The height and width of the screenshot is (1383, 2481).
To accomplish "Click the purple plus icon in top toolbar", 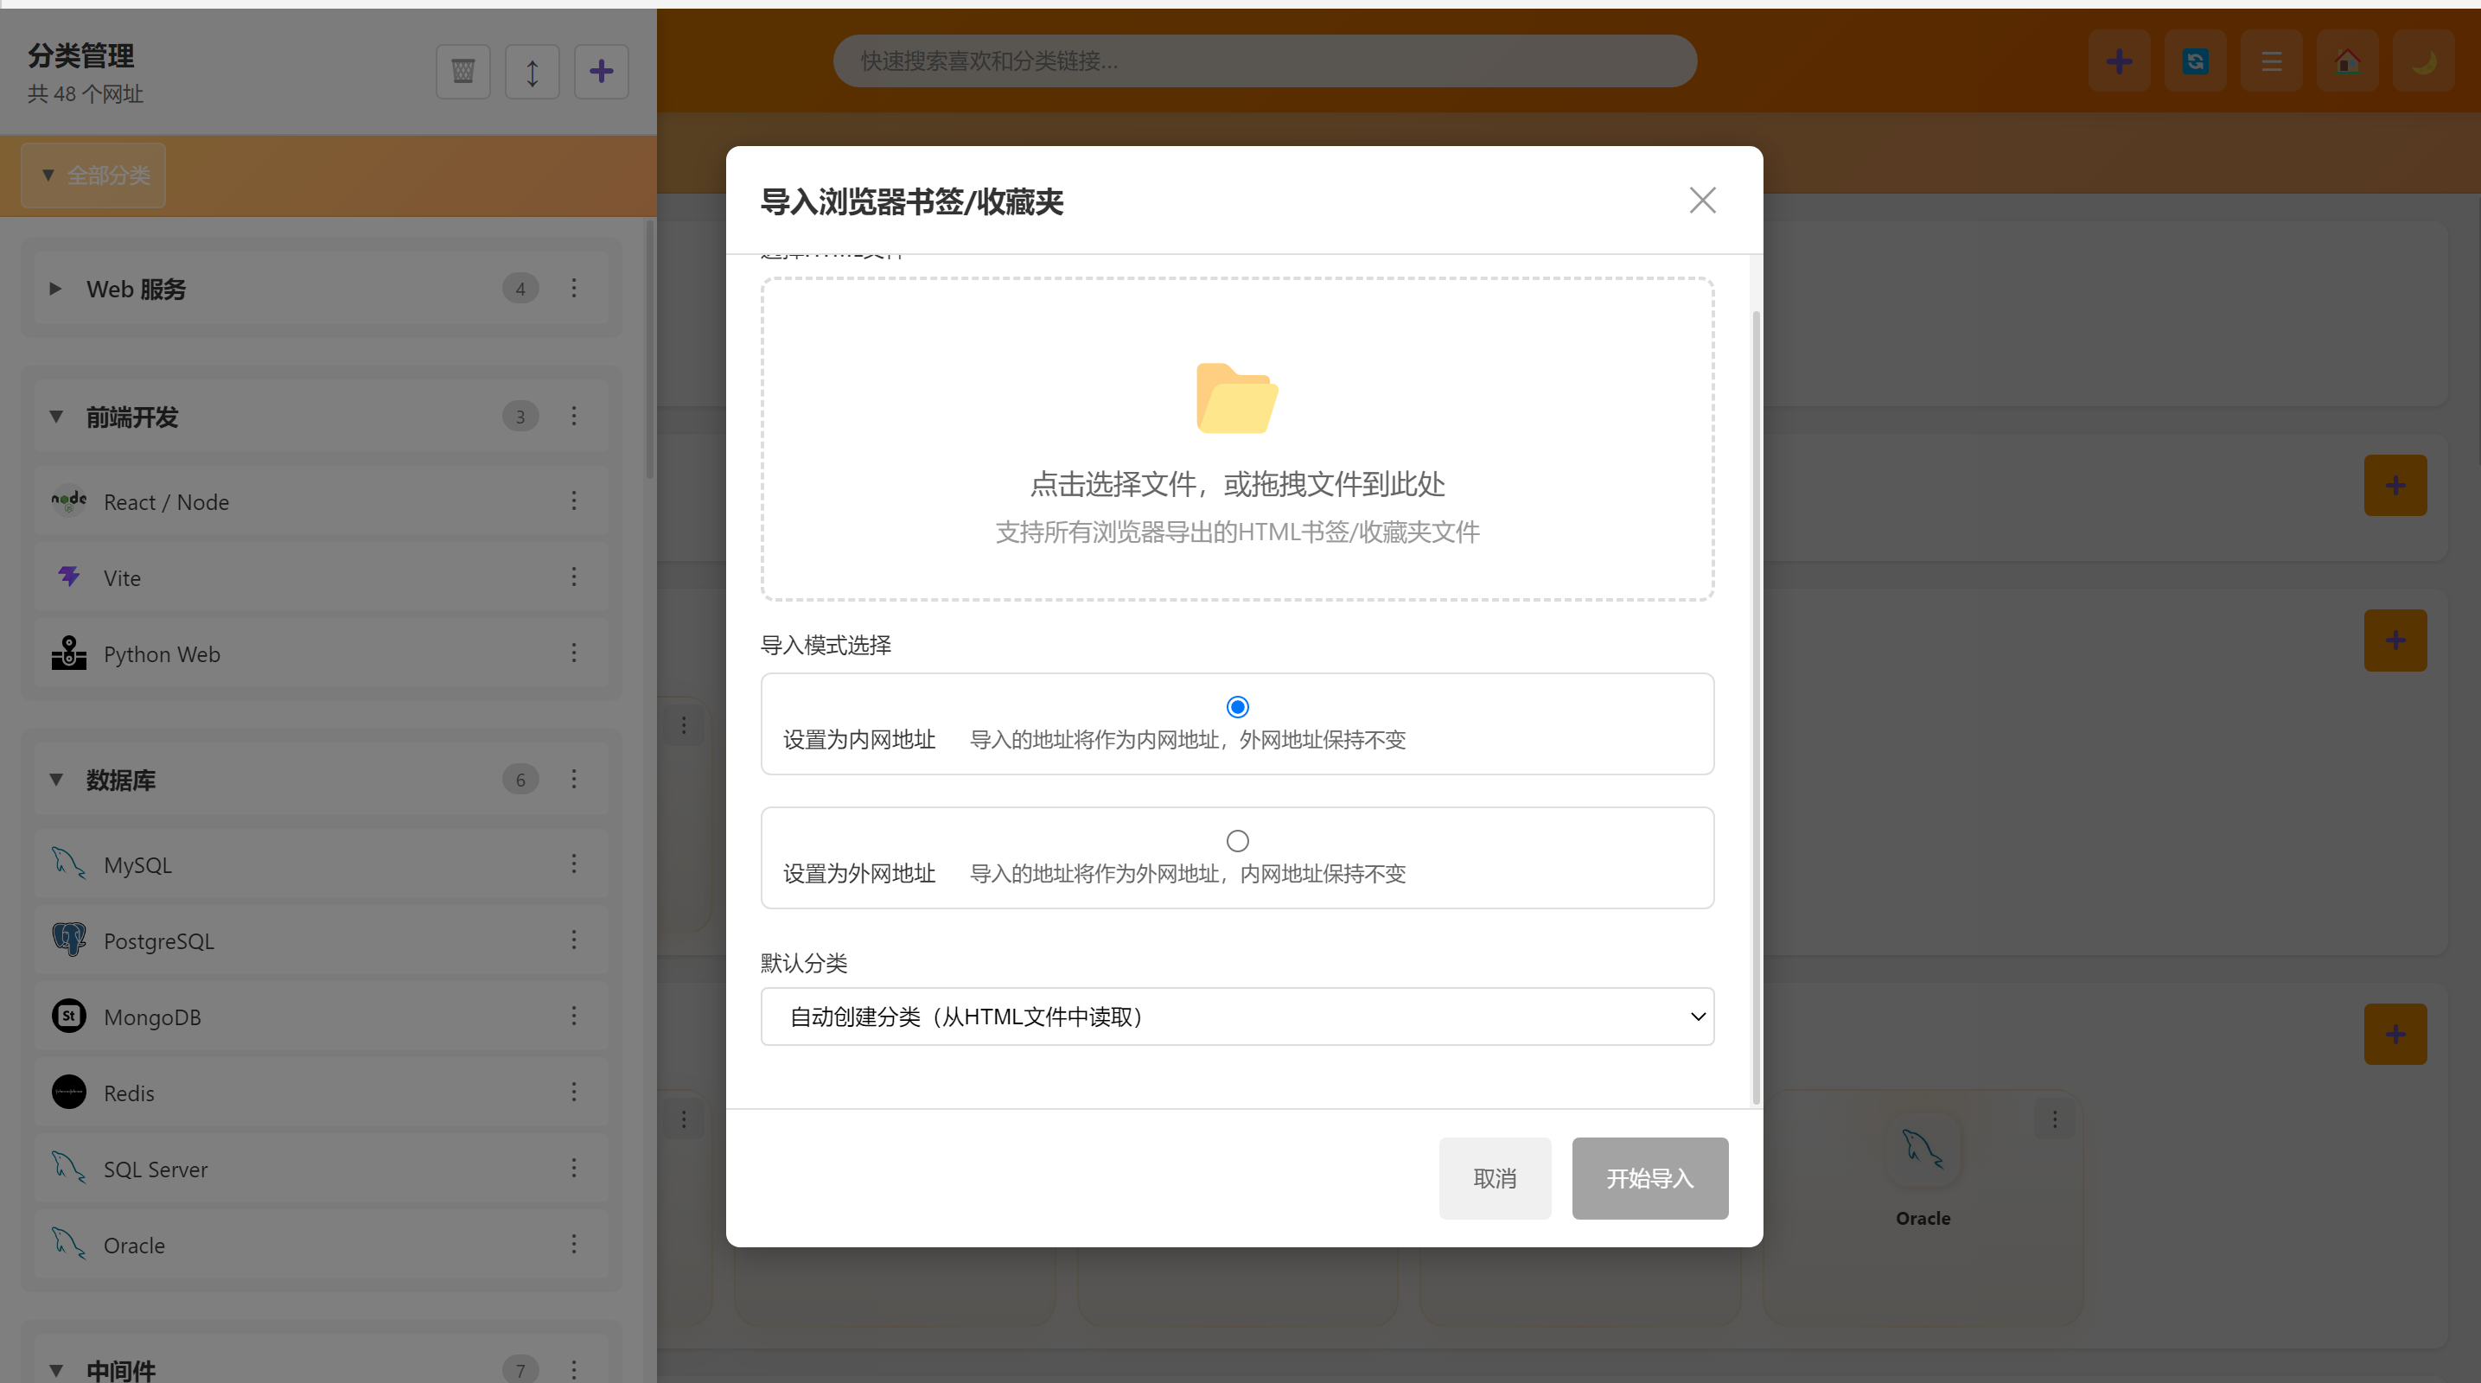I will point(2119,61).
